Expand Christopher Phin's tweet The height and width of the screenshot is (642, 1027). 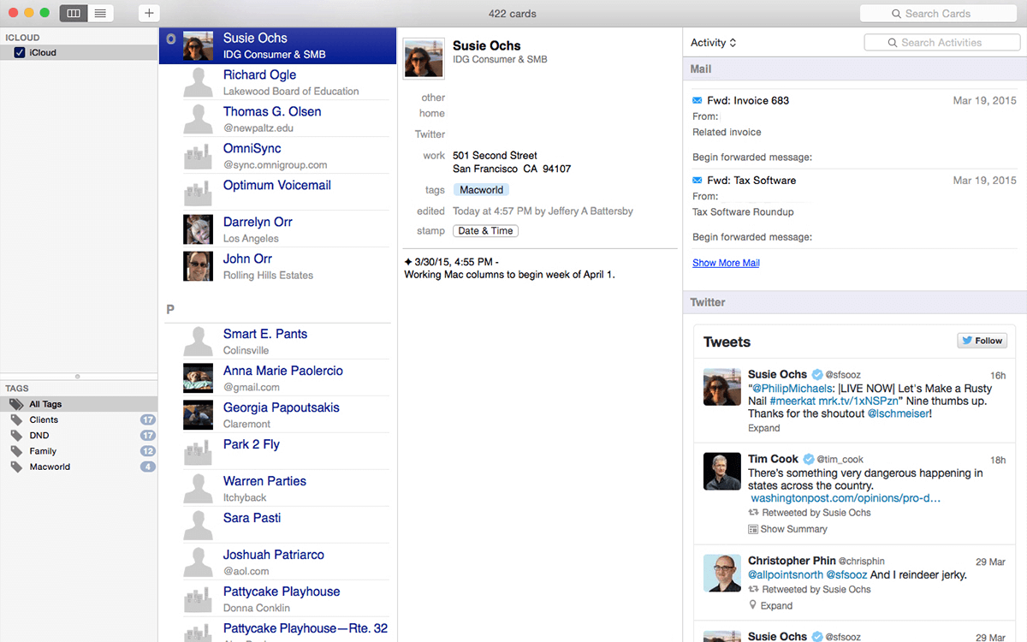pyautogui.click(x=769, y=605)
